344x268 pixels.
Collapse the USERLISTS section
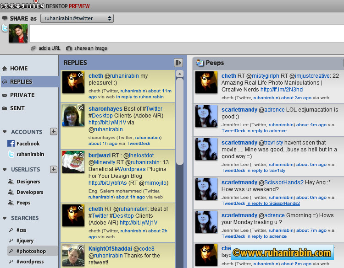(x=5, y=170)
